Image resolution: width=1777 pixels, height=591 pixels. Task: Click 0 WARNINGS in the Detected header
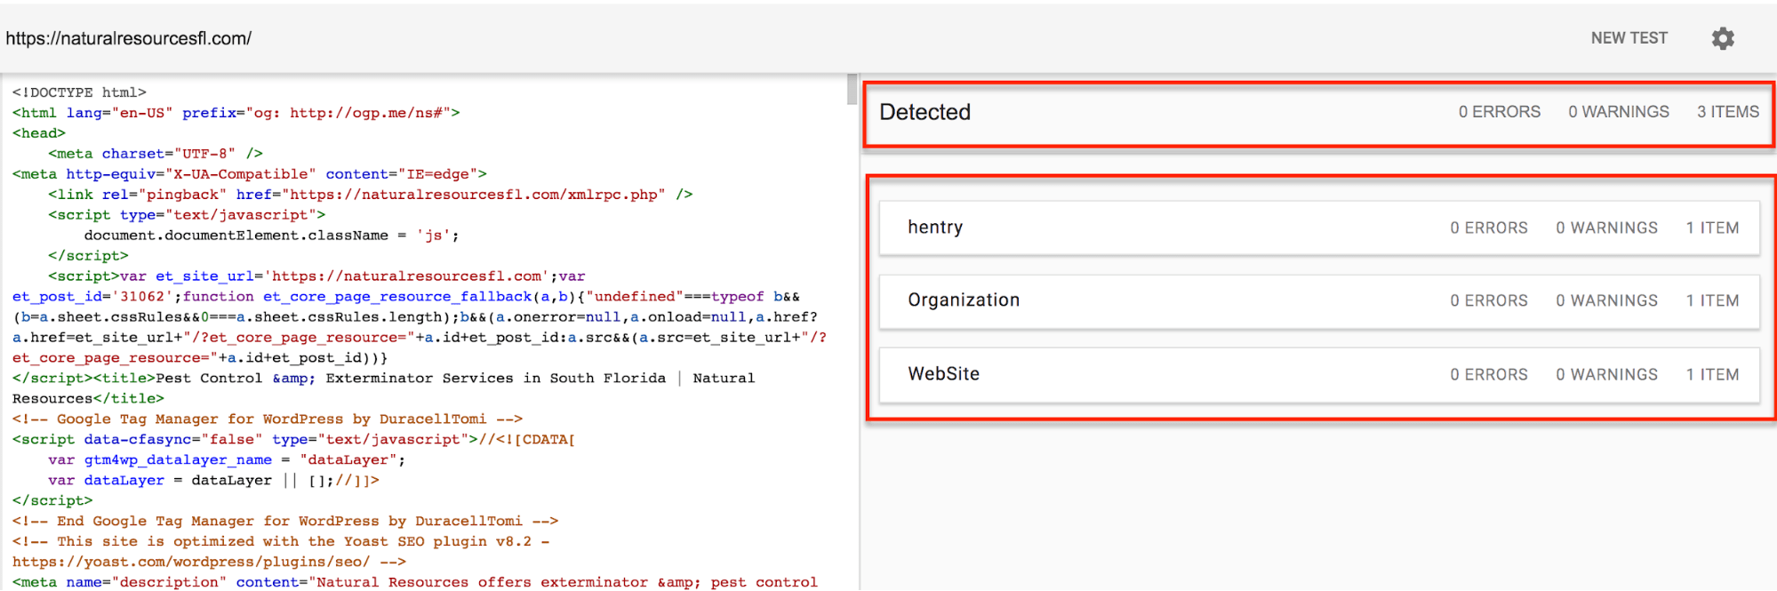pyautogui.click(x=1618, y=112)
